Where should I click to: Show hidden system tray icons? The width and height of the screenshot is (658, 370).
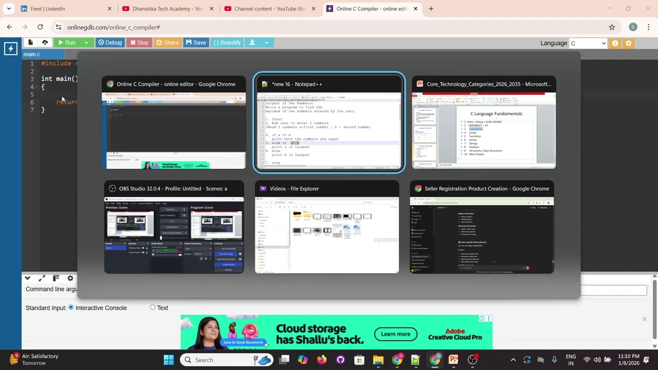(513, 360)
